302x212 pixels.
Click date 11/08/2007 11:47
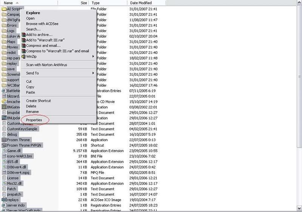coord(143,20)
